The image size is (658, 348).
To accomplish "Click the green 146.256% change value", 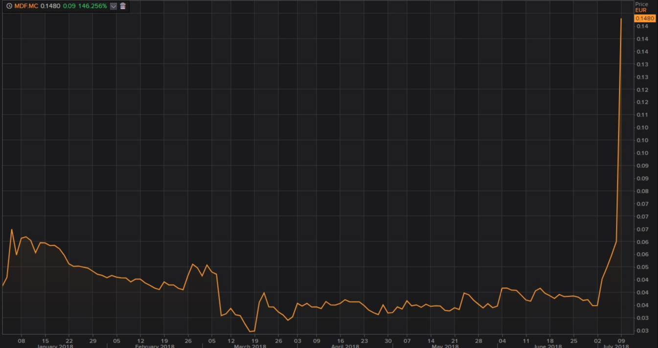I will [x=92, y=6].
